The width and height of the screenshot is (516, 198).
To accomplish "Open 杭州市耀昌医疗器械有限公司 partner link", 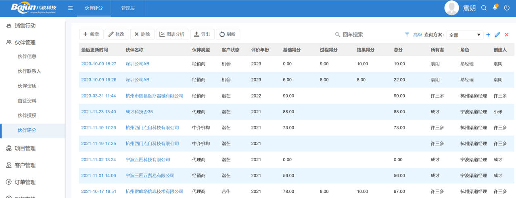I will pyautogui.click(x=154, y=96).
